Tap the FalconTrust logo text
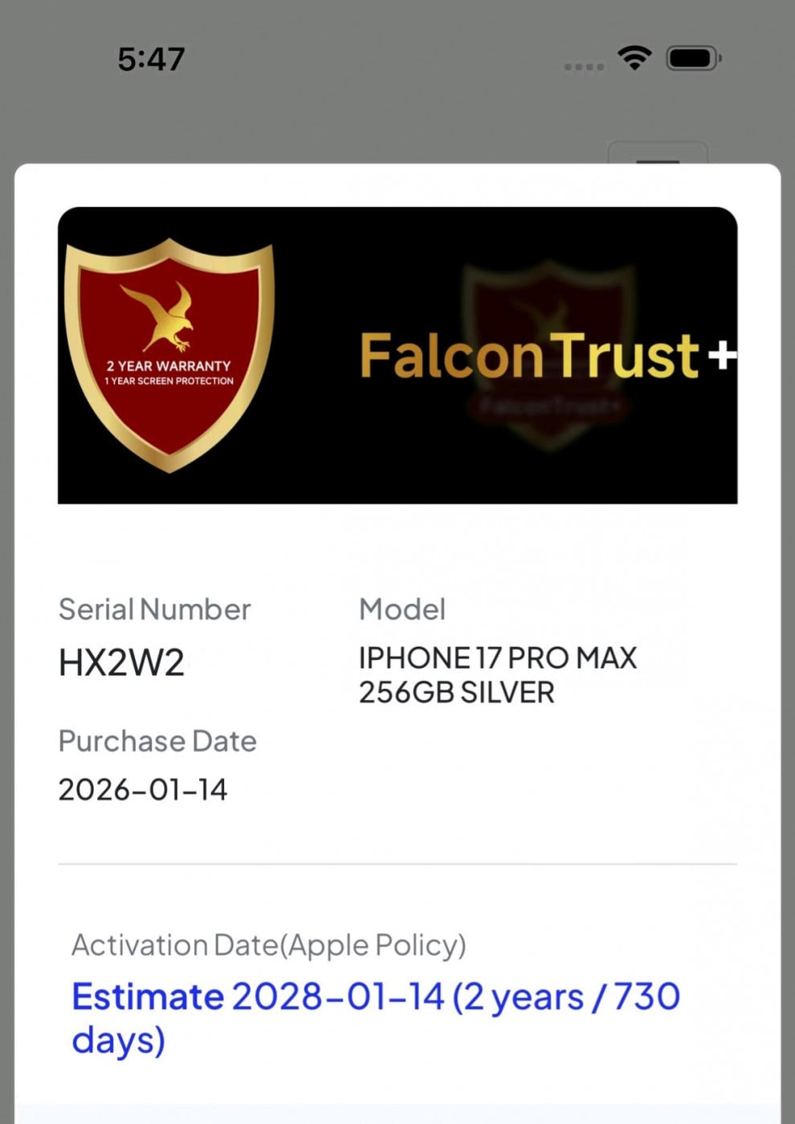The image size is (795, 1124). (x=528, y=356)
